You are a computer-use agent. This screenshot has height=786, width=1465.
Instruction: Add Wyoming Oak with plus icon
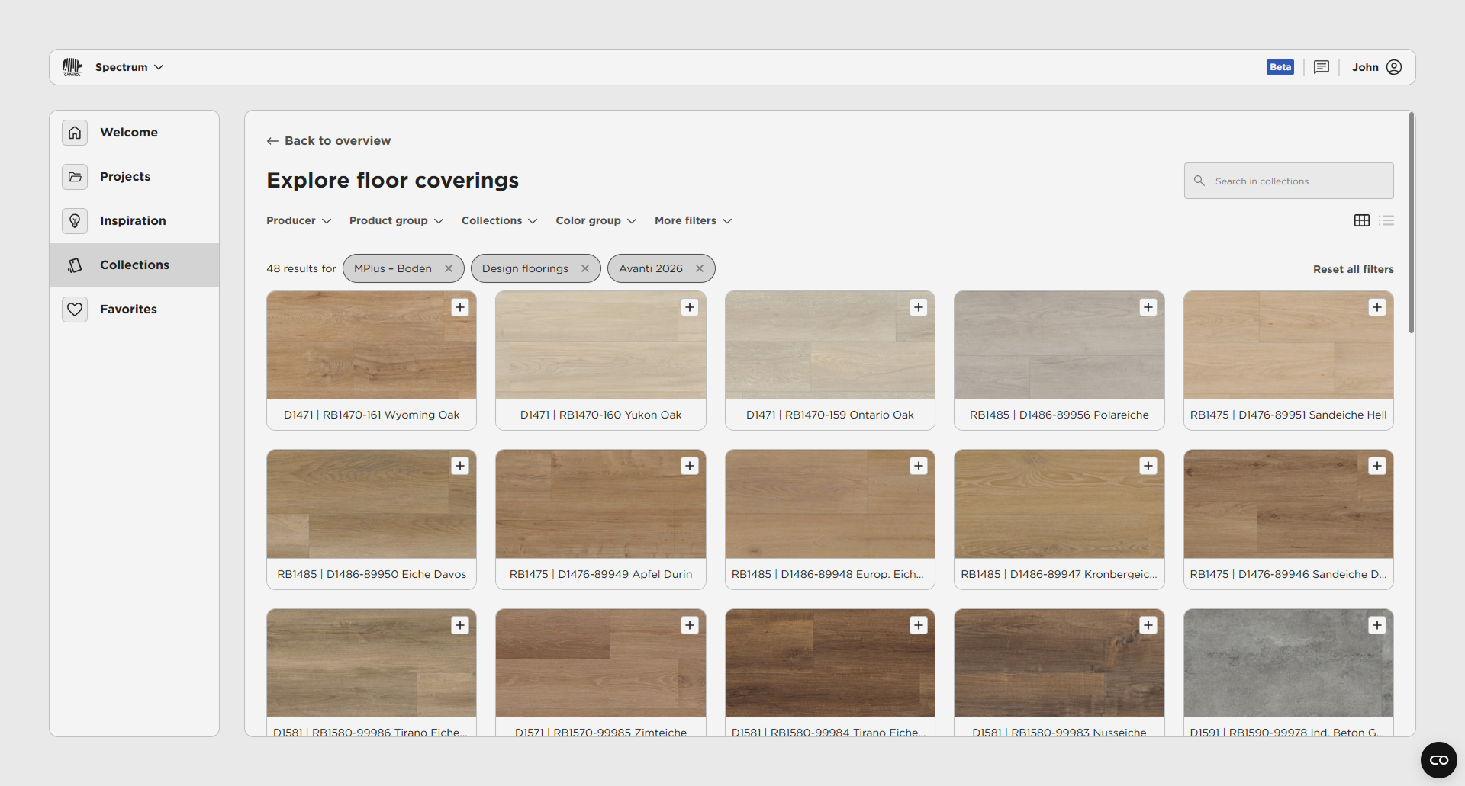460,307
